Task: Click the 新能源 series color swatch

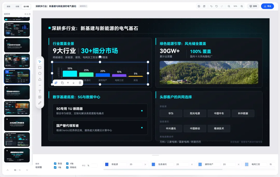Action: pyautogui.click(x=107, y=164)
